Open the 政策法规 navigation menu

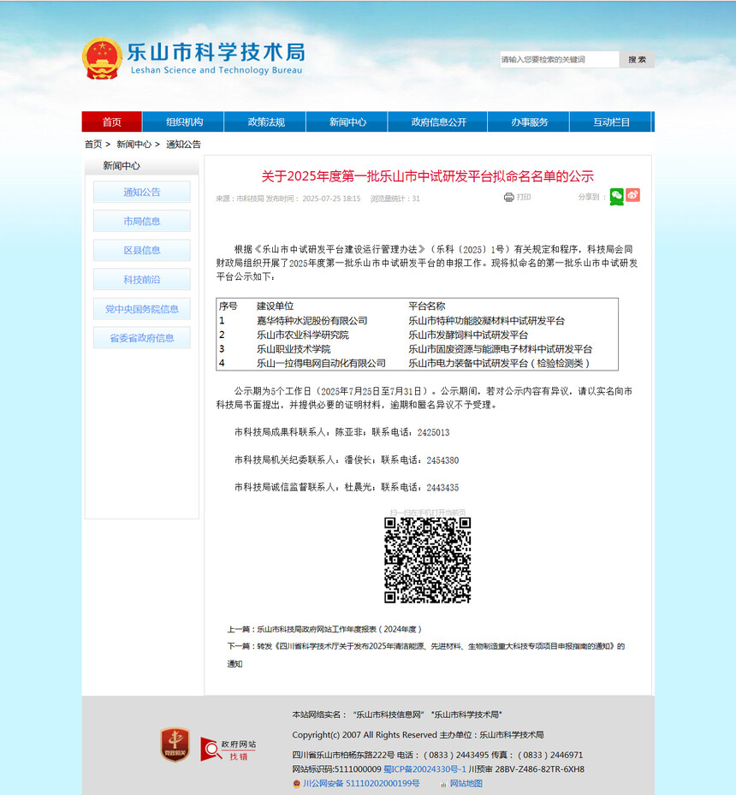coord(265,122)
